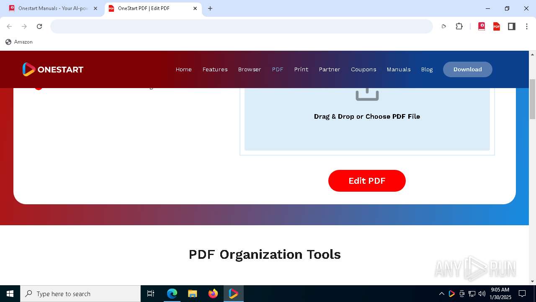Click the OneStart logo in the header
Image resolution: width=536 pixels, height=302 pixels.
(53, 69)
